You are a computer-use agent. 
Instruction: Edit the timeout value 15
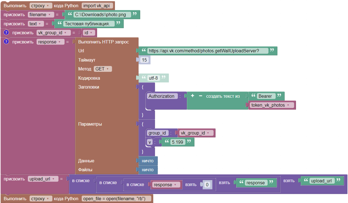(x=144, y=60)
